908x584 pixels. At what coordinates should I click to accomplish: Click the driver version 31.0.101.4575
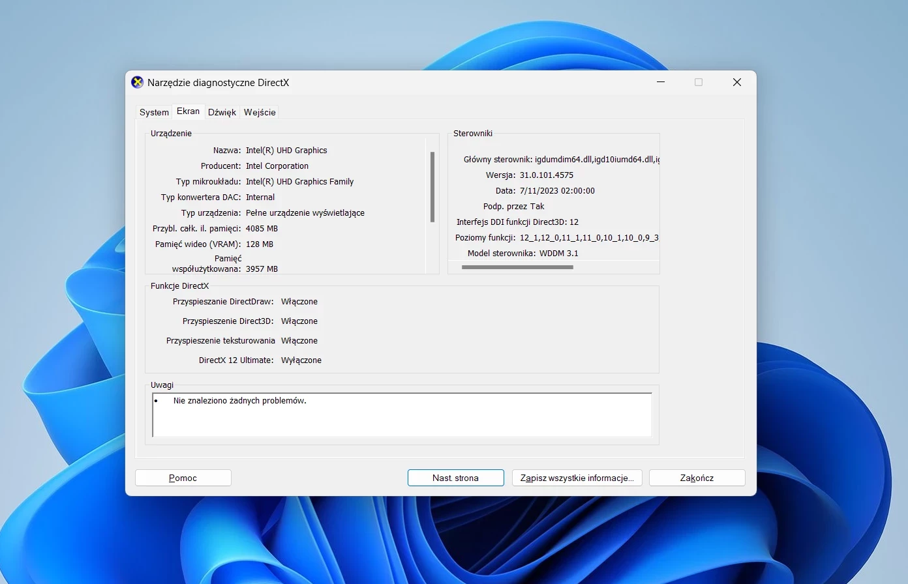pos(547,175)
